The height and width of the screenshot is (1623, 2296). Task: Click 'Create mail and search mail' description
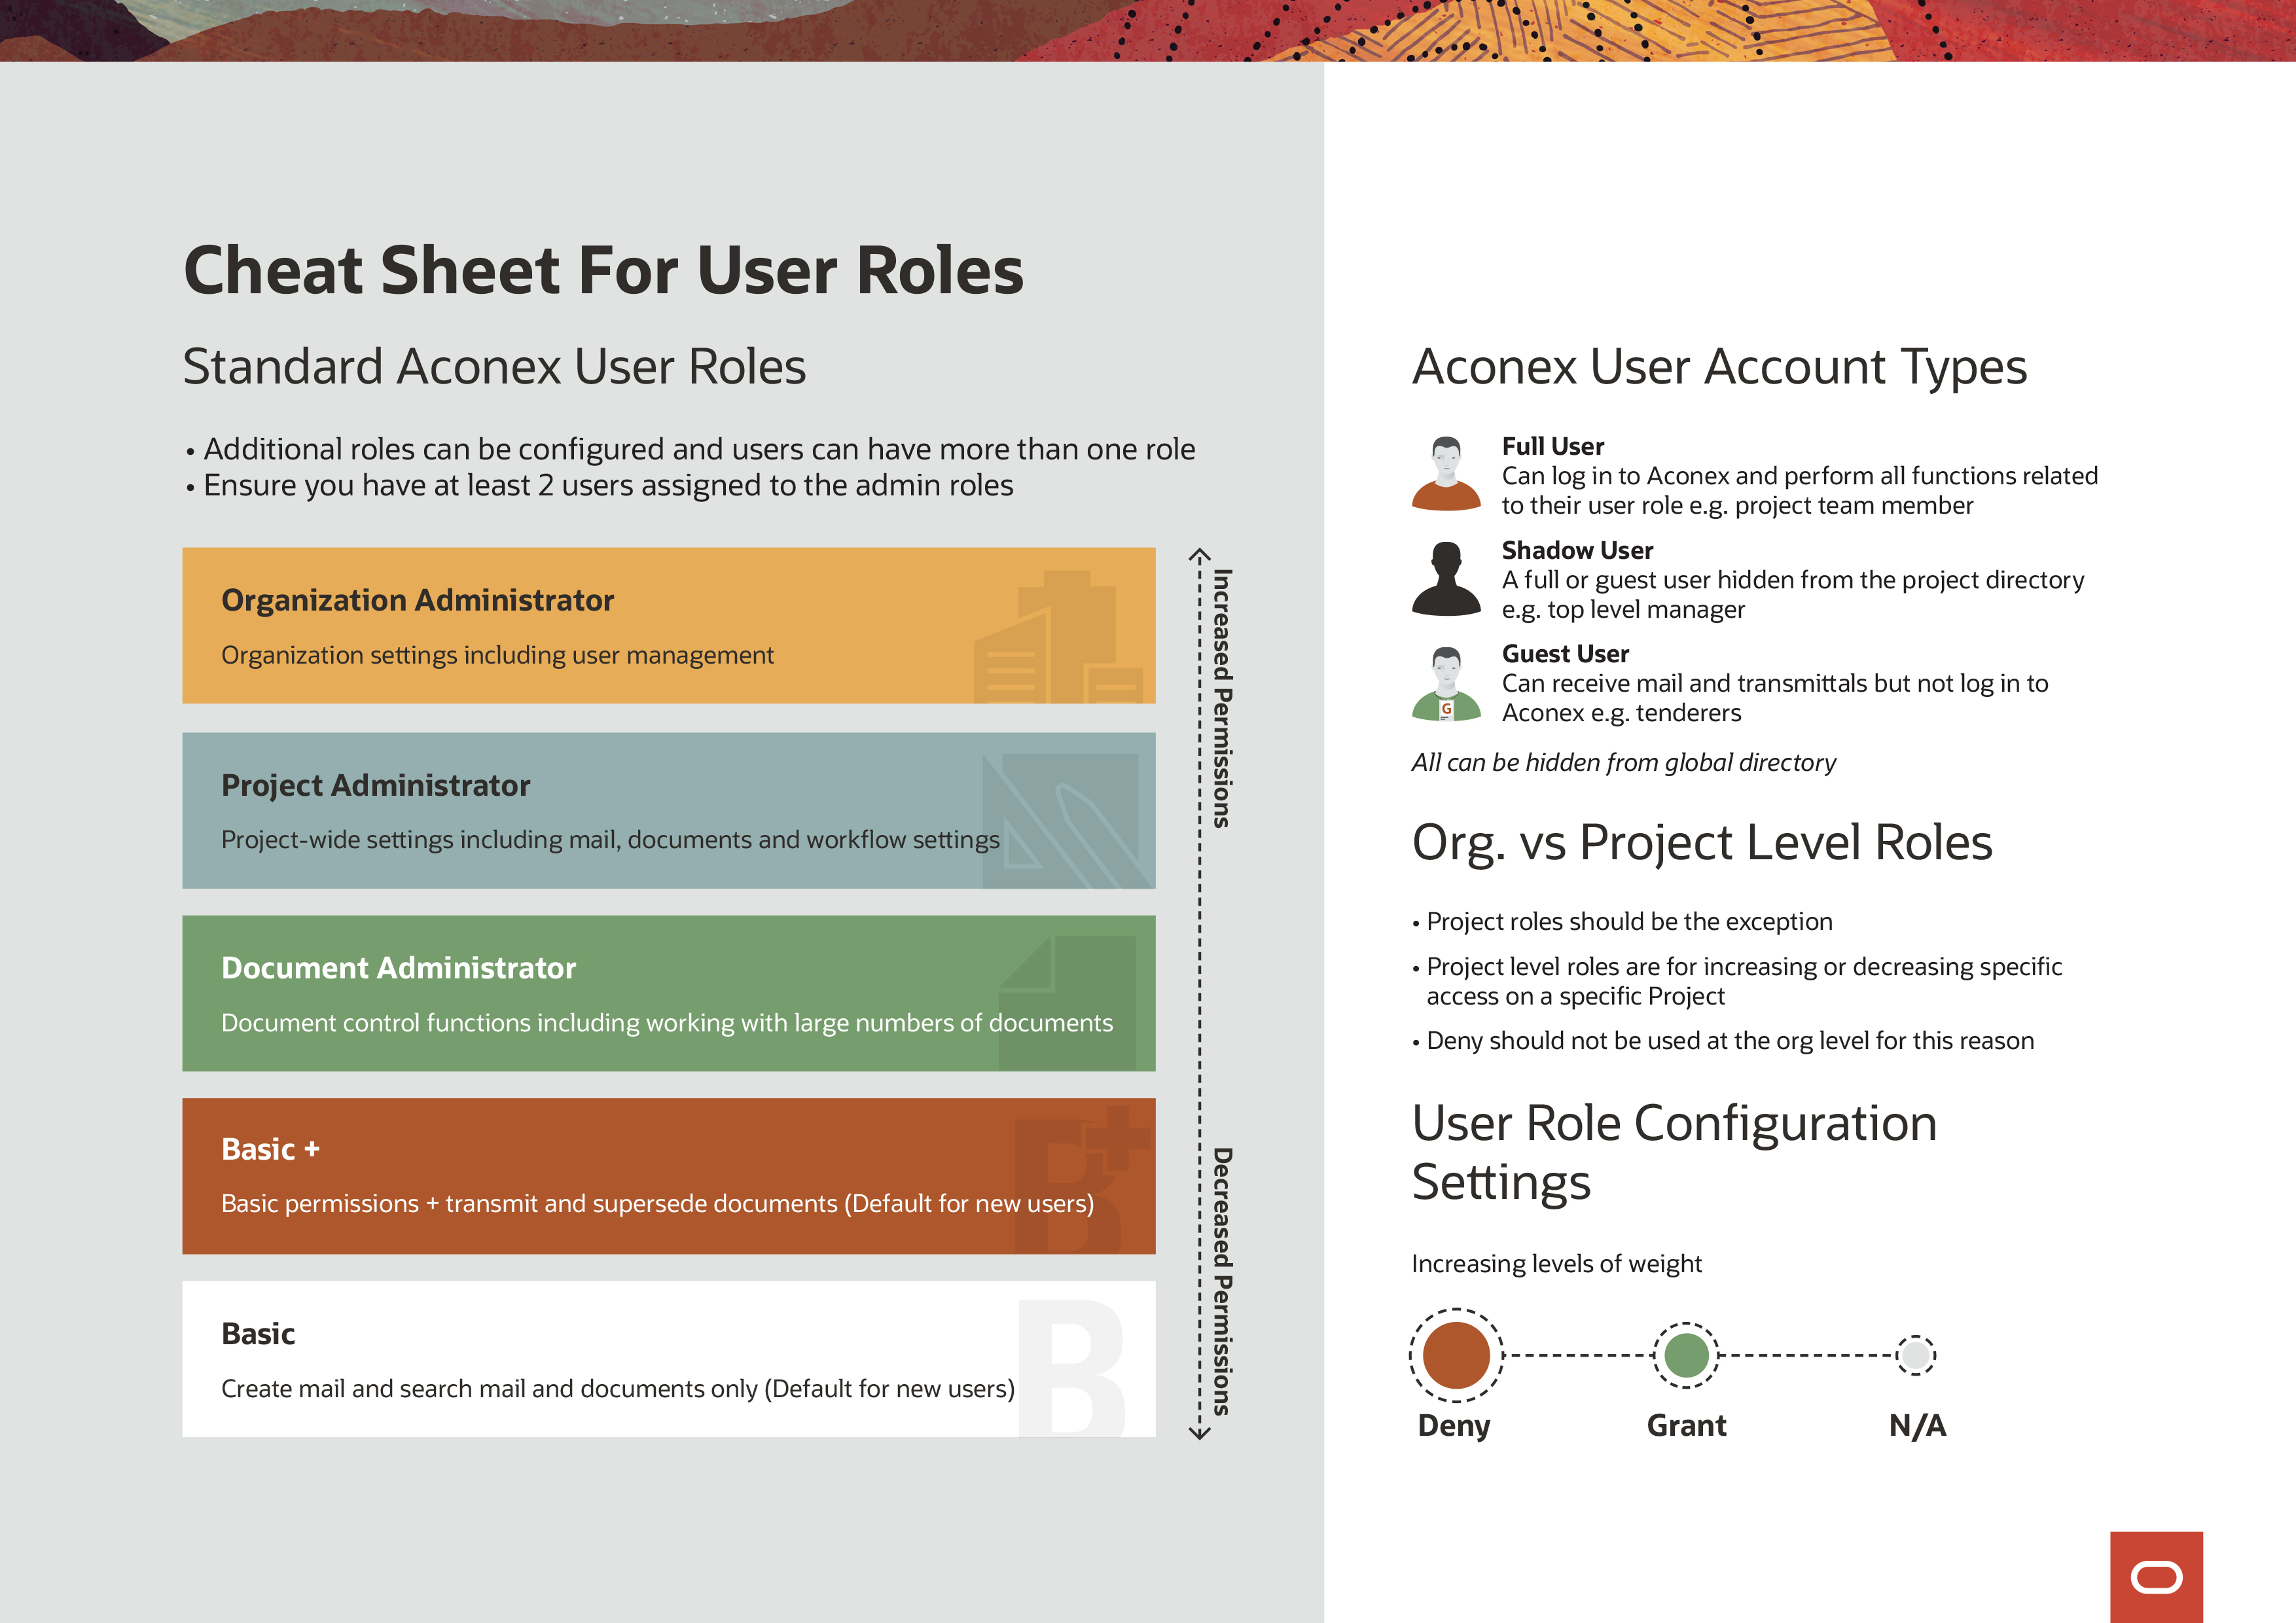pos(617,1389)
